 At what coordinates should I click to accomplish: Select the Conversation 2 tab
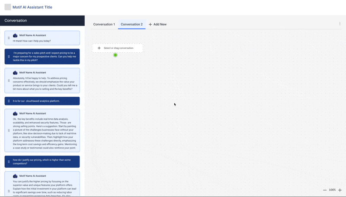click(131, 24)
